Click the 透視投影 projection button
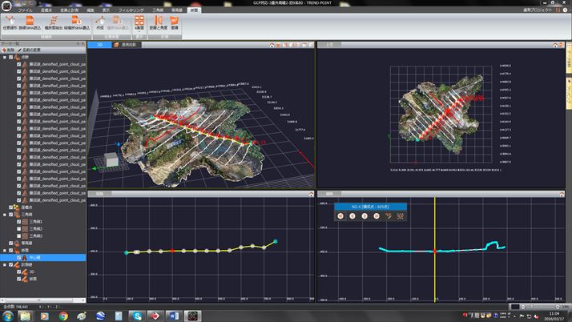This screenshot has width=572, height=322. tap(125, 45)
